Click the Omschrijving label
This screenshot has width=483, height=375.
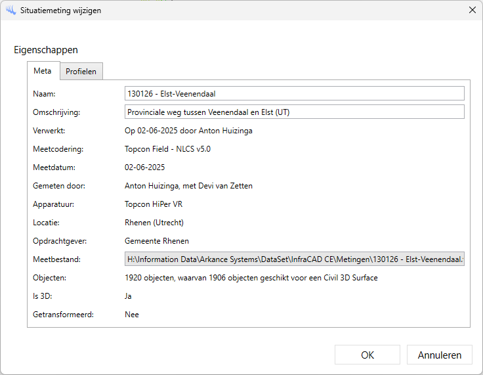click(x=56, y=112)
